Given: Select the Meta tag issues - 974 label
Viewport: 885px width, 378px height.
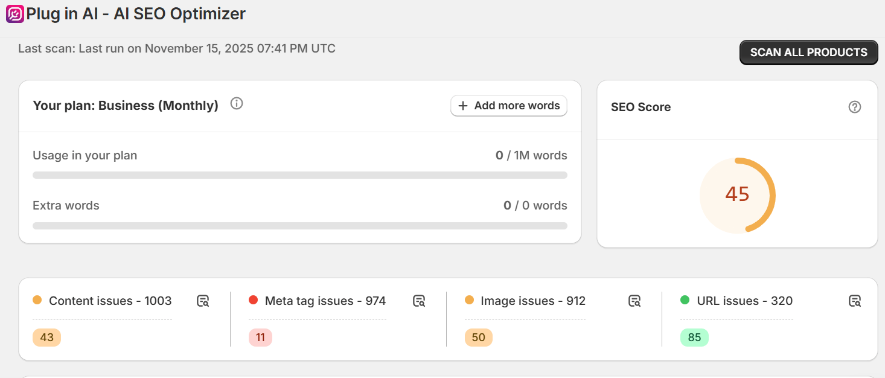Looking at the screenshot, I should click(x=325, y=301).
